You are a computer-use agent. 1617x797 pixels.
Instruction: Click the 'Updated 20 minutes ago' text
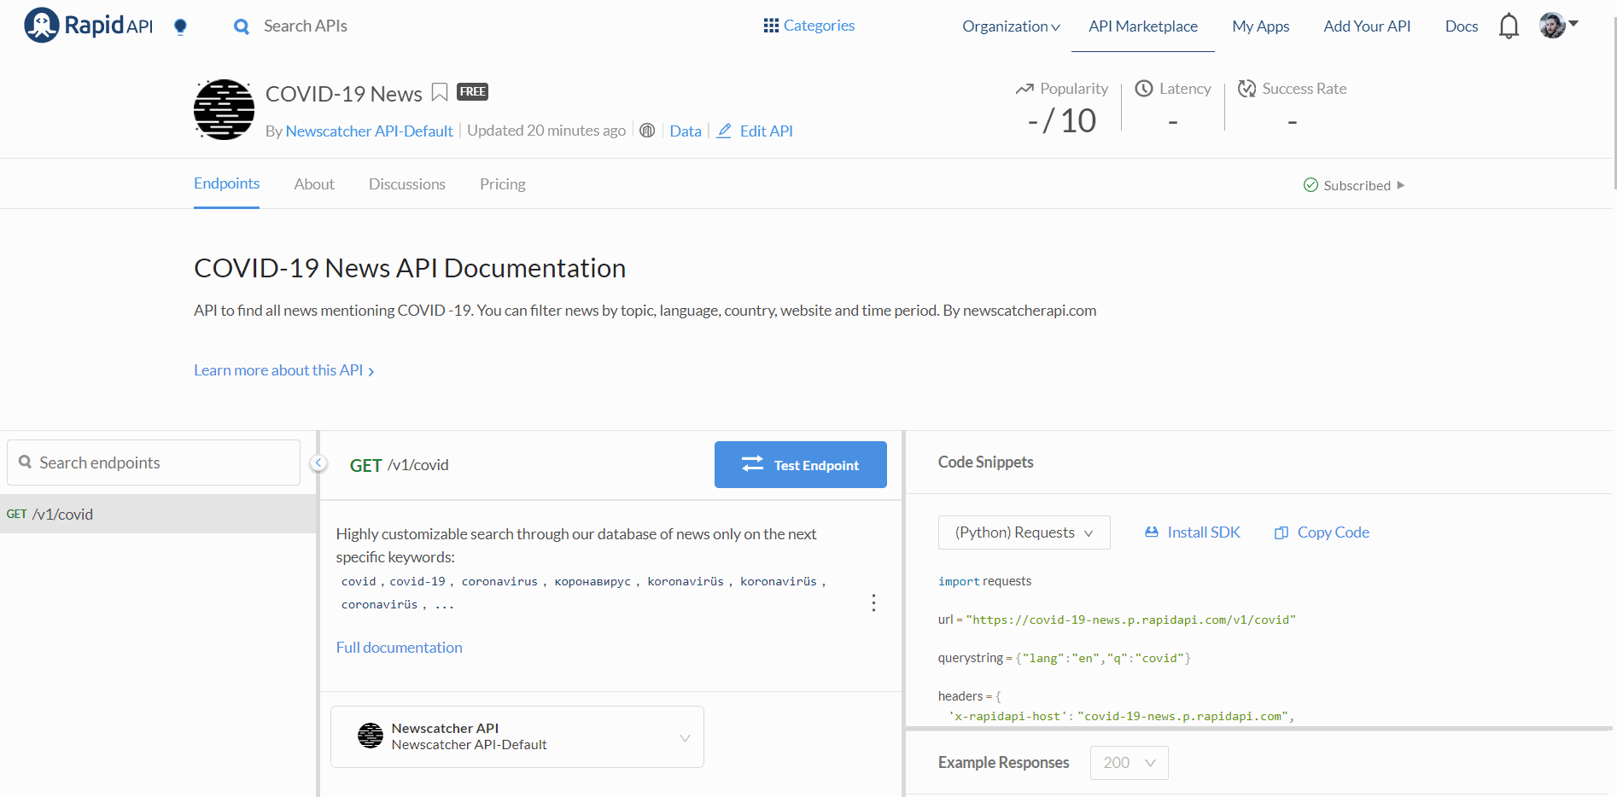(x=546, y=131)
